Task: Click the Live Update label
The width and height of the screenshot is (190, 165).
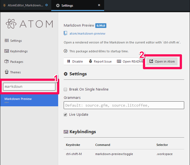Action: point(79,115)
